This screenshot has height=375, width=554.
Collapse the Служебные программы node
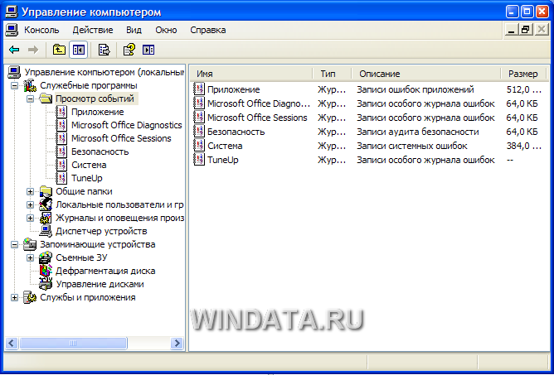tap(14, 86)
